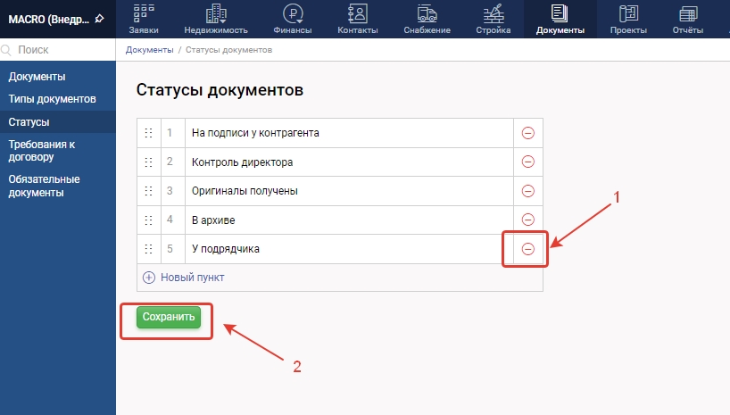The height and width of the screenshot is (415, 730).
Task: Select 'Типы документов' in the sidebar
Action: click(52, 99)
